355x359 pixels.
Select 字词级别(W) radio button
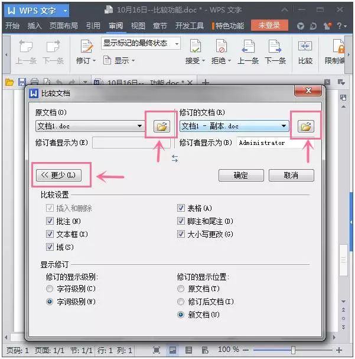click(x=50, y=302)
